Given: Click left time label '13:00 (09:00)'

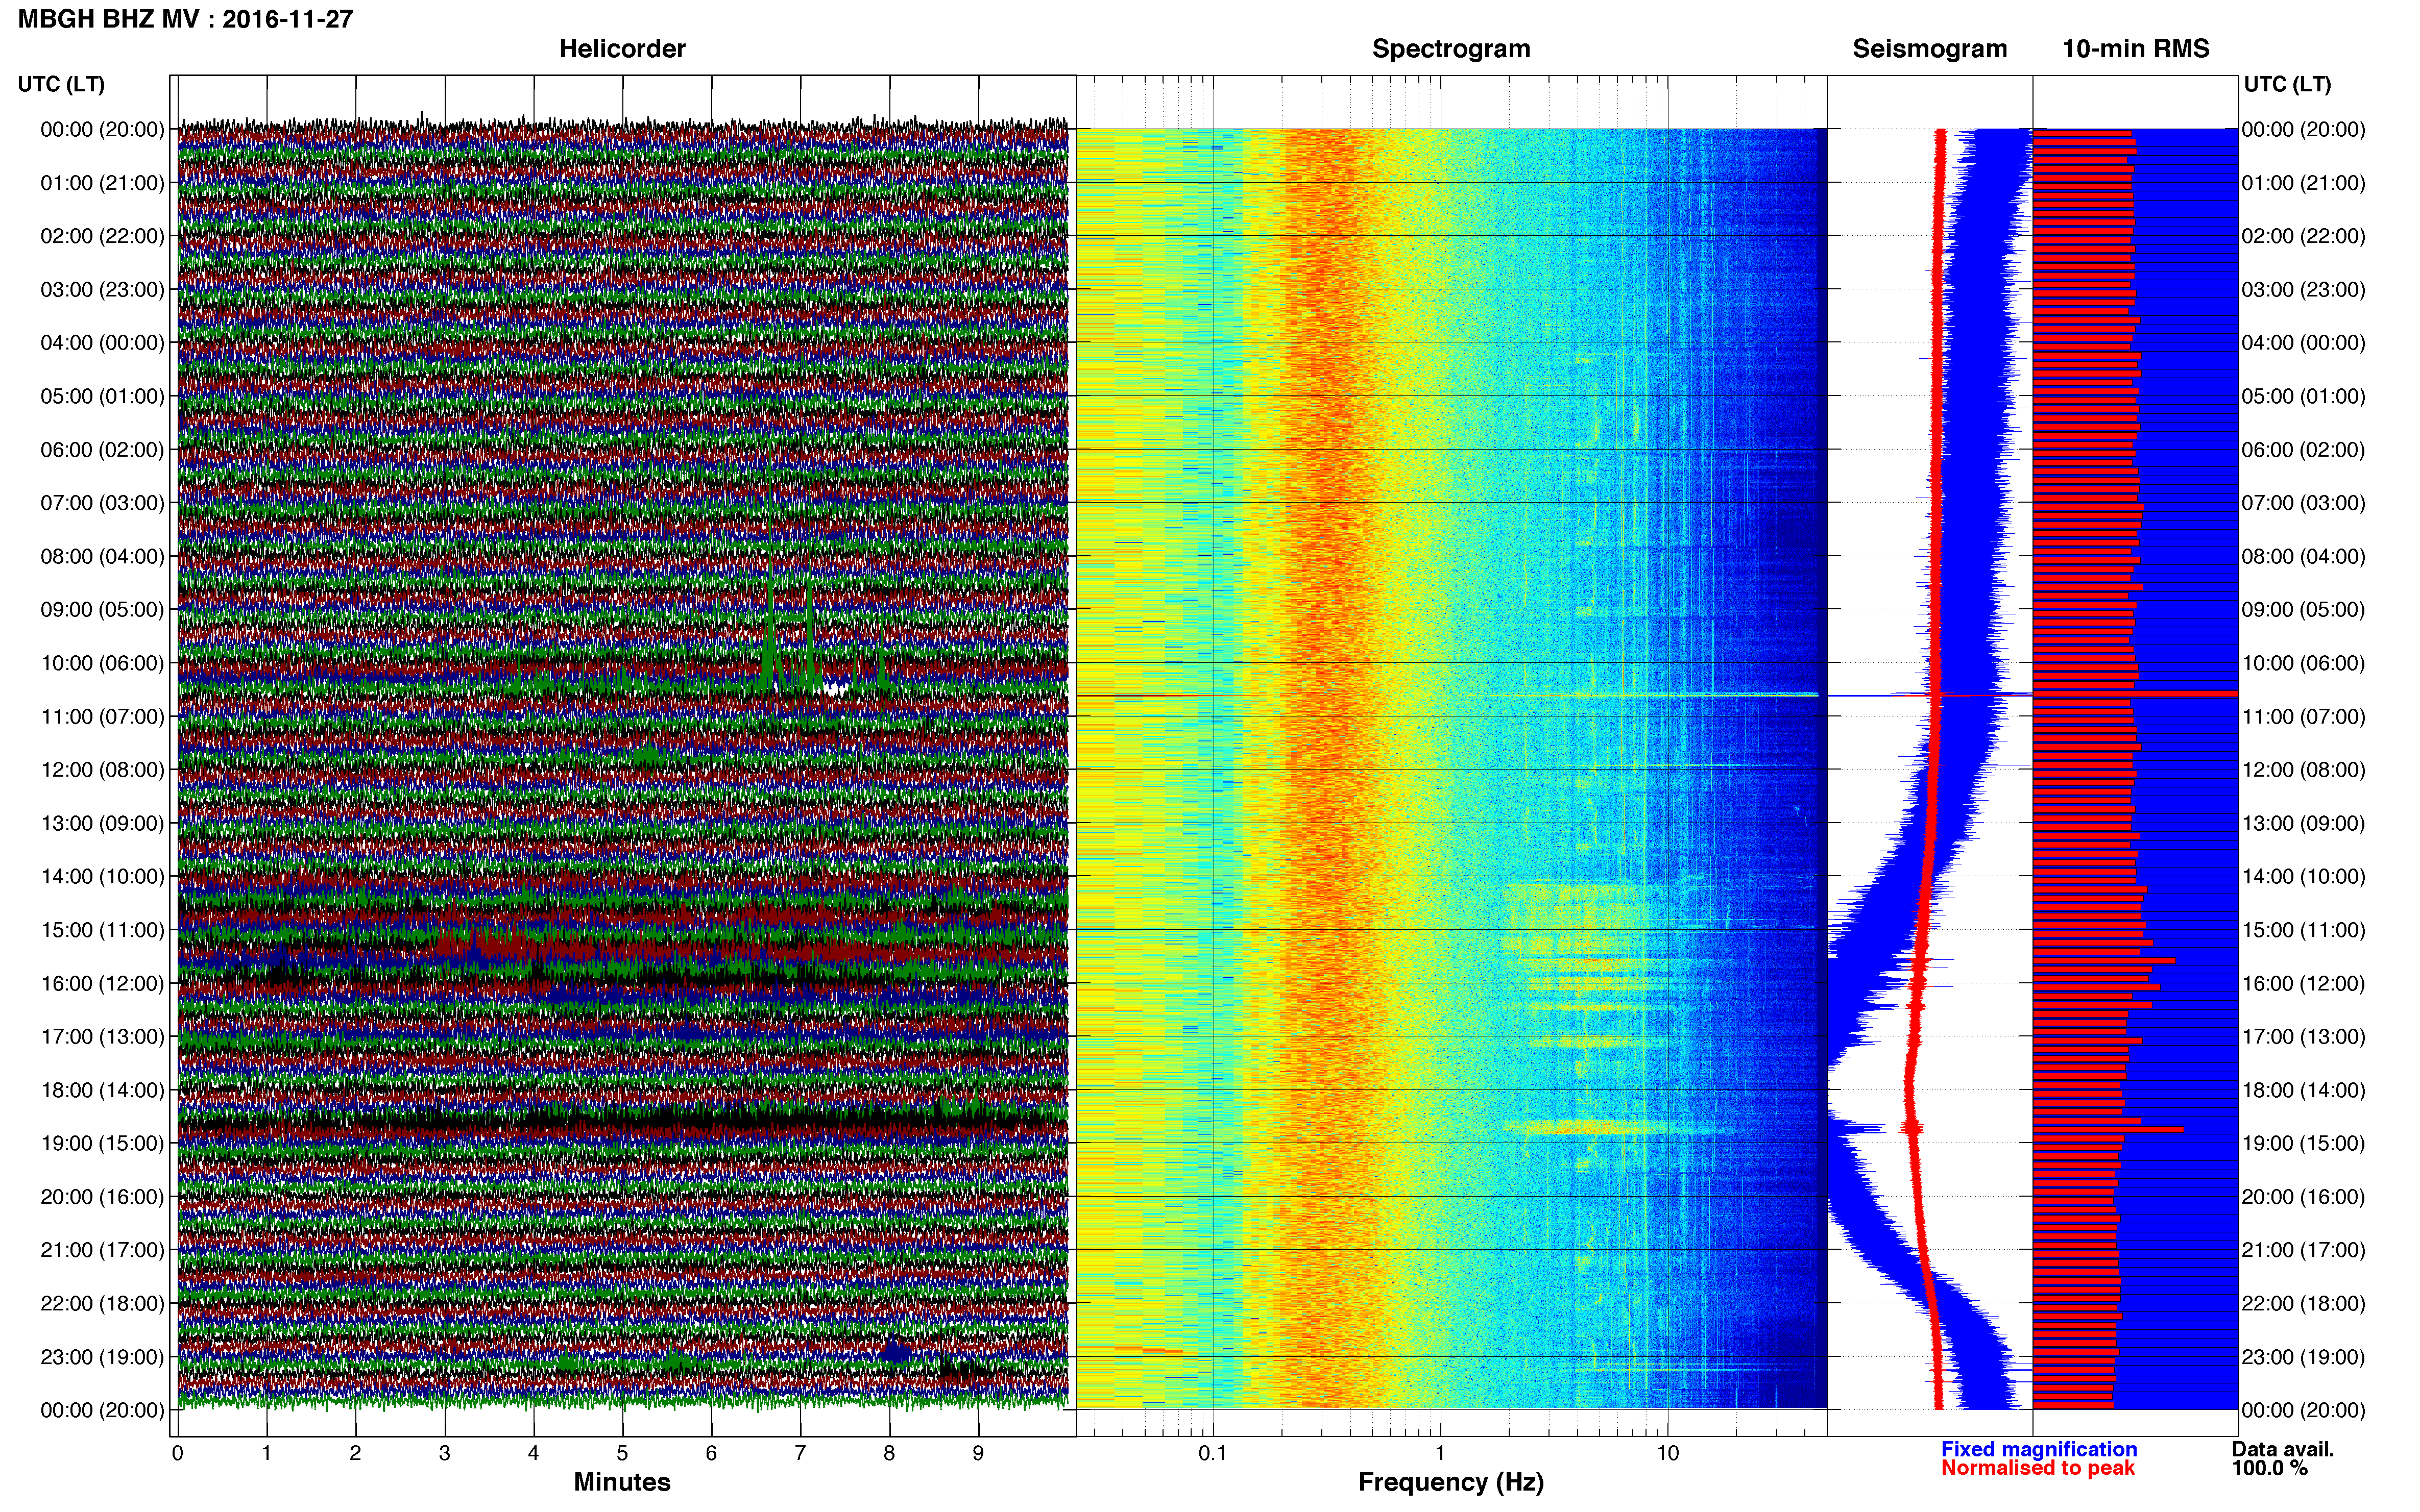Looking at the screenshot, I should click(102, 823).
